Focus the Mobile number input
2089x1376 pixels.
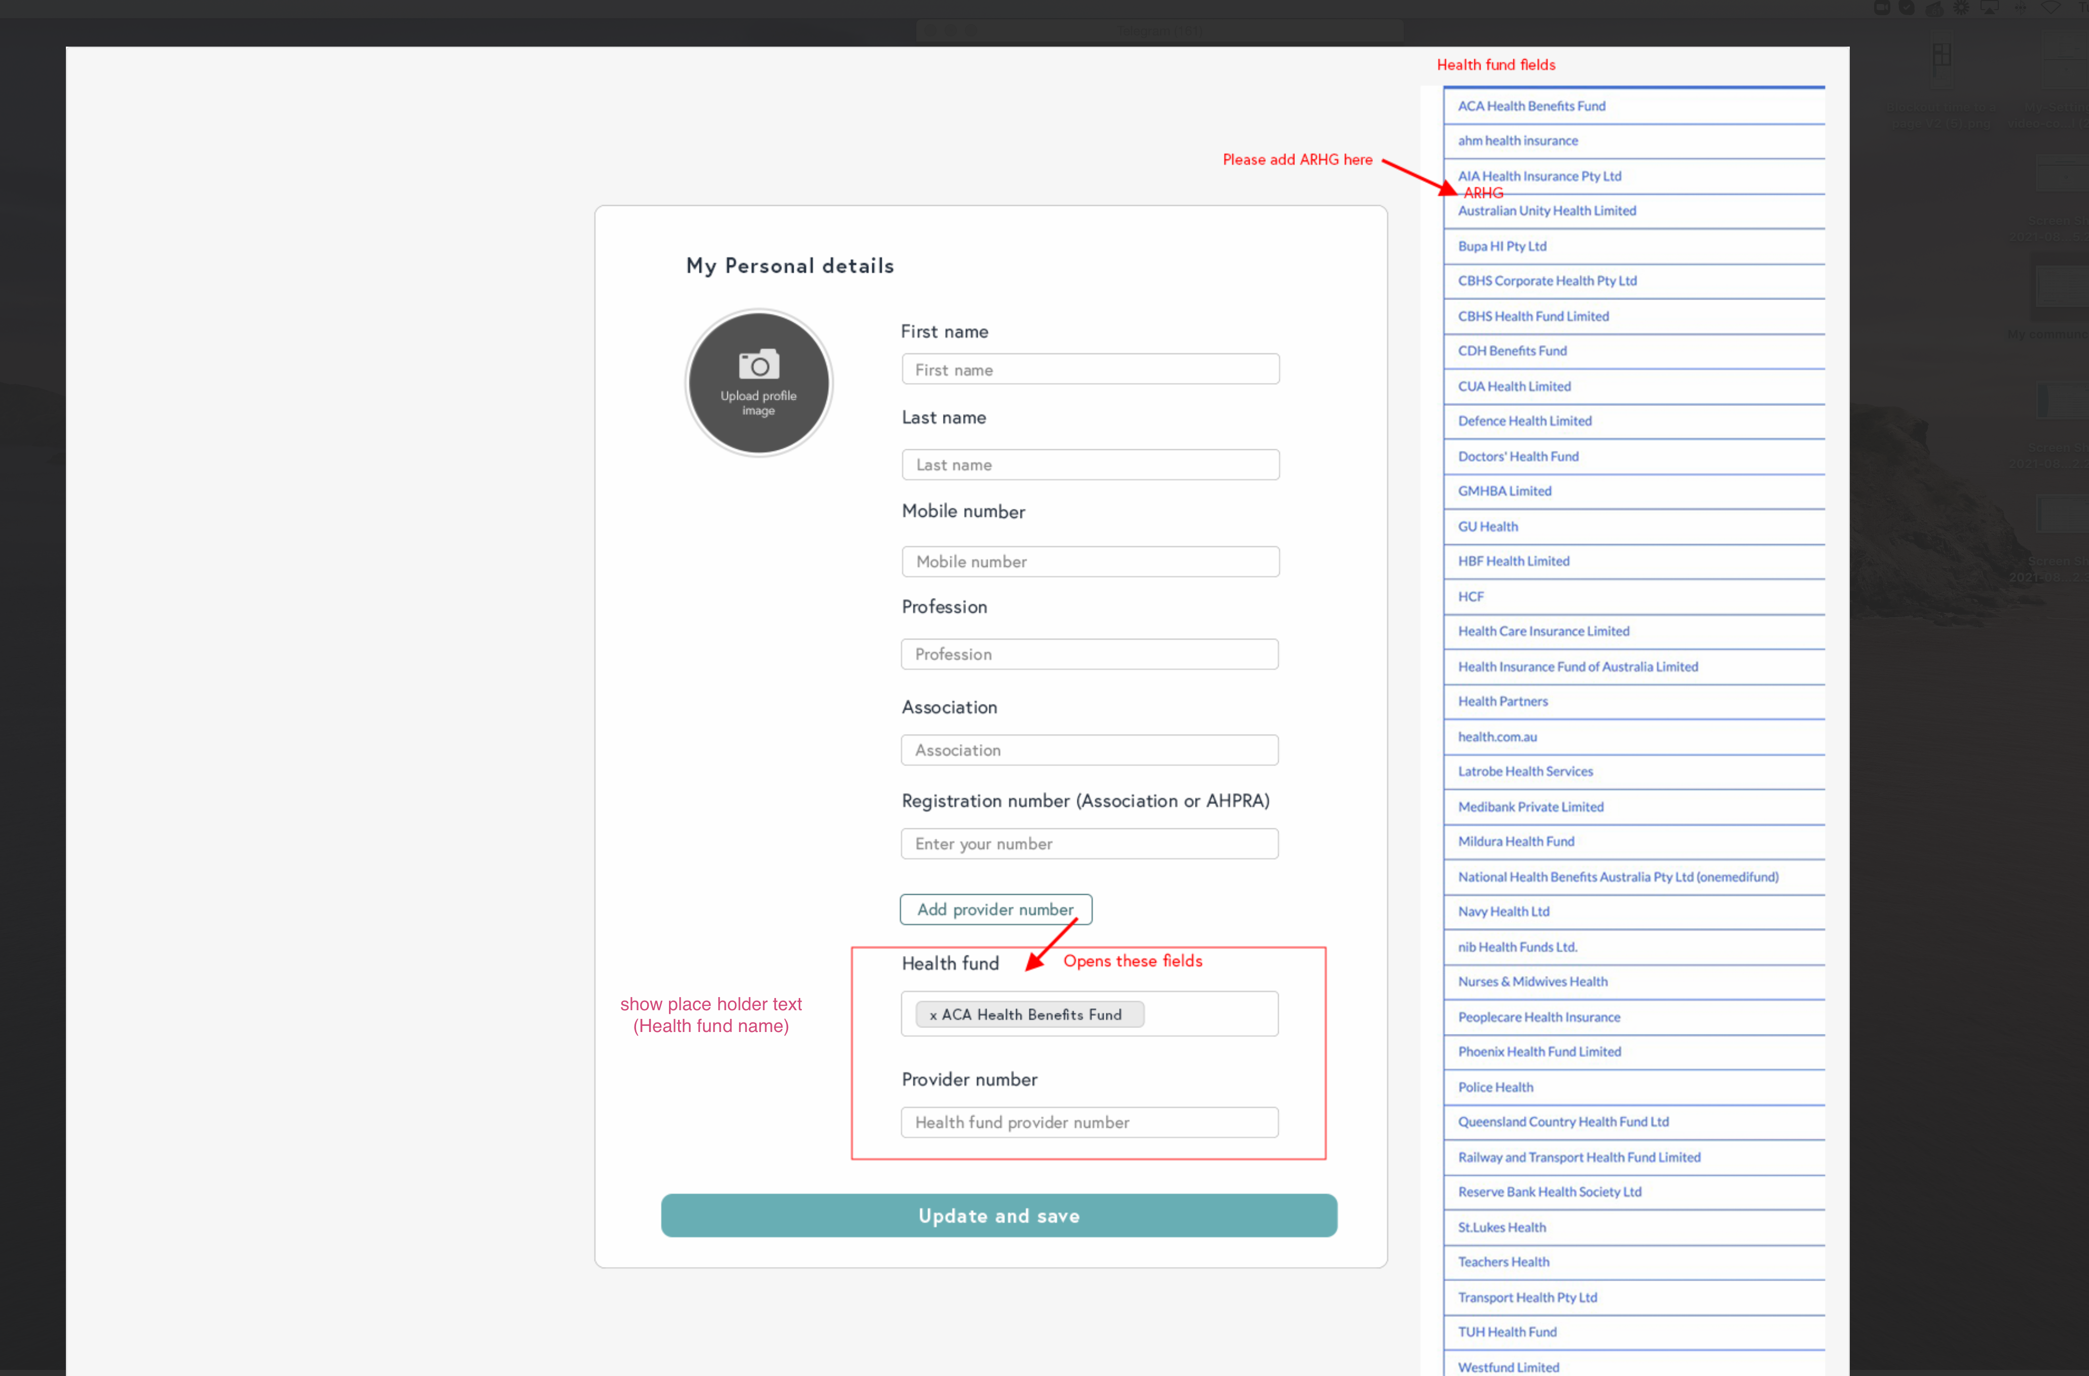tap(1090, 562)
